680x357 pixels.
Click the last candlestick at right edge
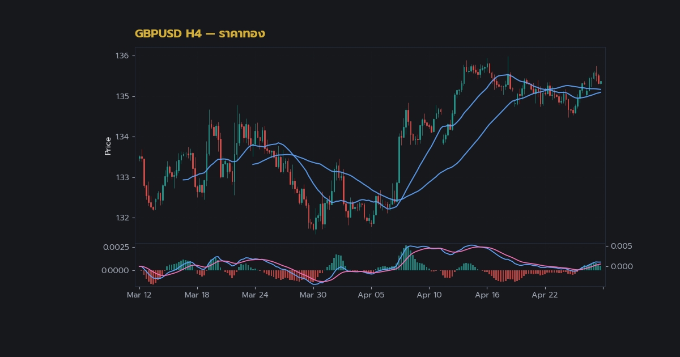(601, 82)
